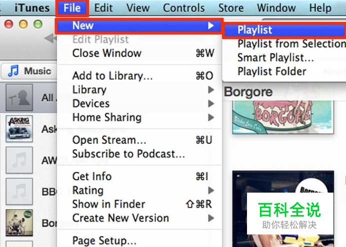Choose Playlist from the New submenu
This screenshot has height=247, width=346.
coord(284,30)
